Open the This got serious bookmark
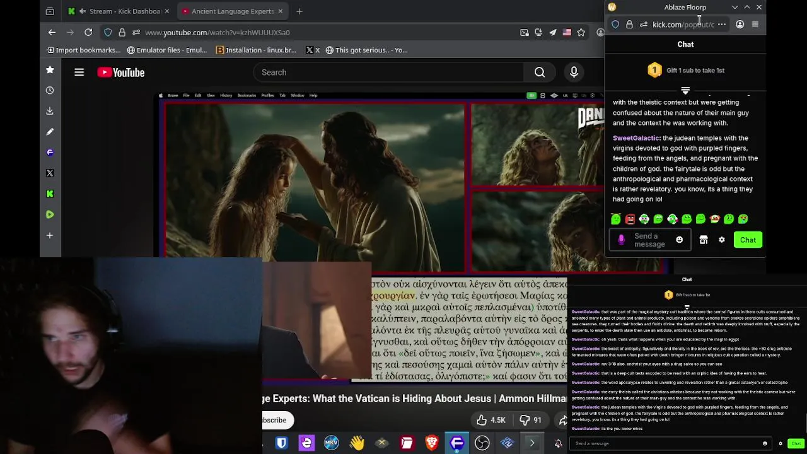This screenshot has width=807, height=454. tap(366, 50)
